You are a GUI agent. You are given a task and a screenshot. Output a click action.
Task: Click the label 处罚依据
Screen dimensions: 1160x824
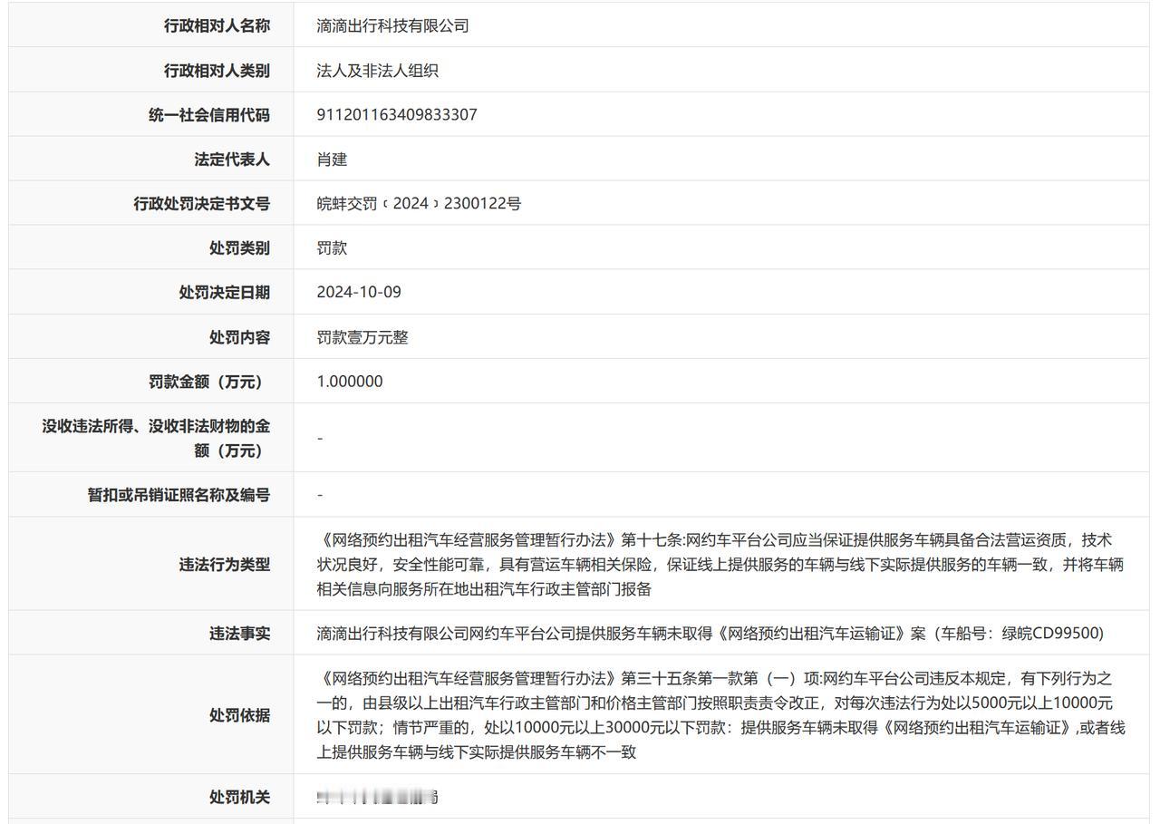[x=239, y=715]
